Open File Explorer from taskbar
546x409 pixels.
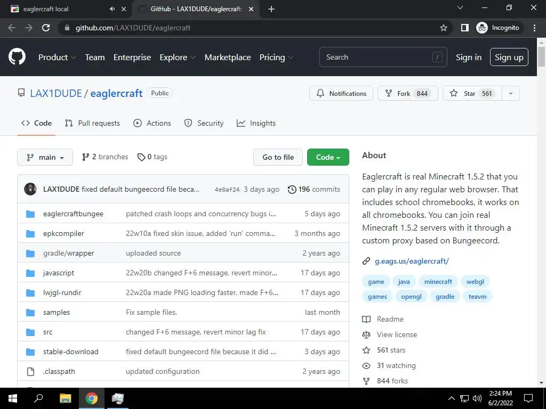coord(65,398)
